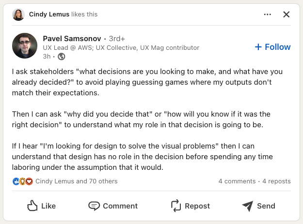Follow Pavel Samsonov

coord(272,47)
